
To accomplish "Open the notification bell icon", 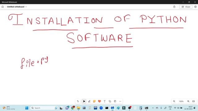I will pyautogui.click(x=195, y=108).
